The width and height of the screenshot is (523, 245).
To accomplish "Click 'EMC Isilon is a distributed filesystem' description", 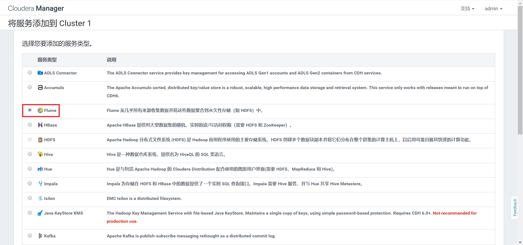I will (x=144, y=198).
